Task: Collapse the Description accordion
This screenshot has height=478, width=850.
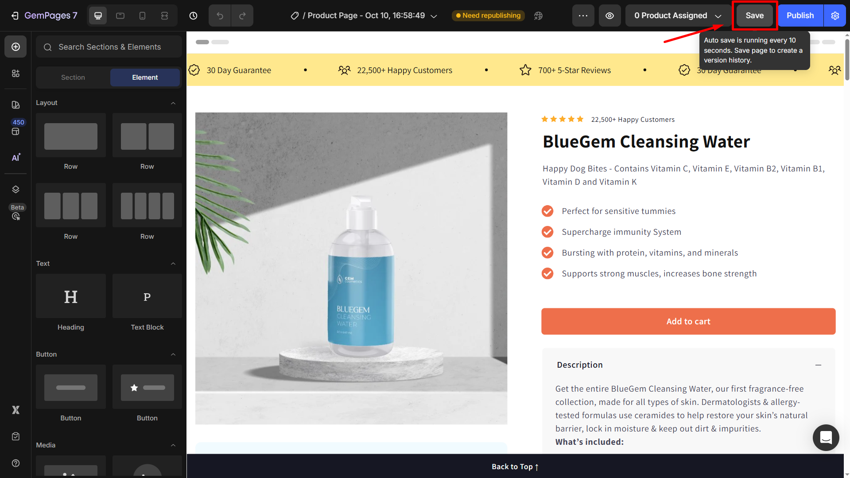Action: [818, 365]
